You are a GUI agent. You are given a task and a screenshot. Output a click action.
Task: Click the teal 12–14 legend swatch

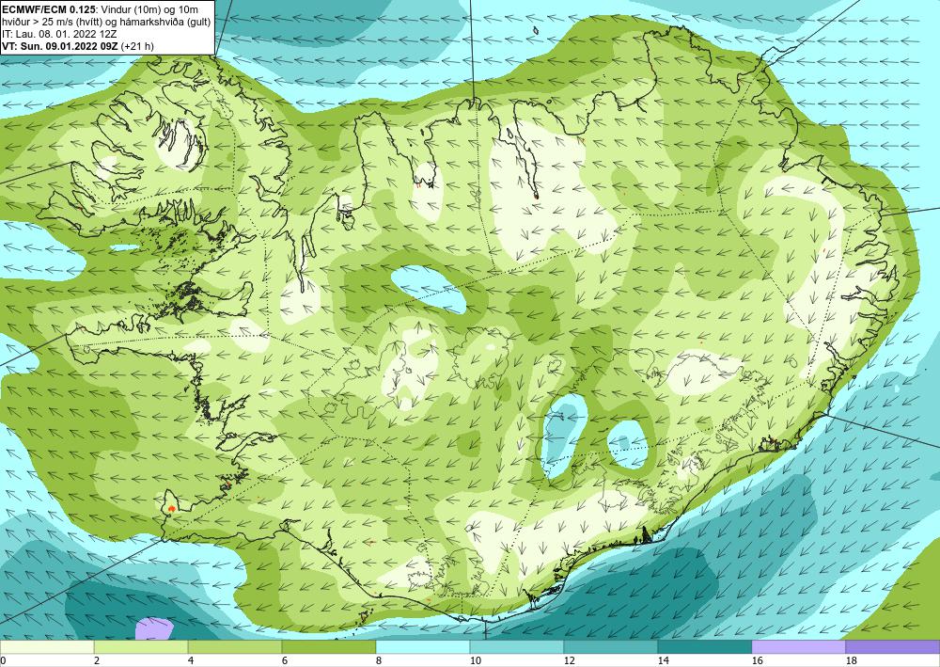pyautogui.click(x=611, y=646)
